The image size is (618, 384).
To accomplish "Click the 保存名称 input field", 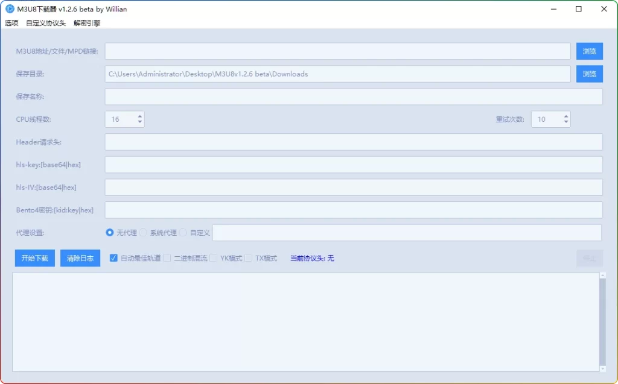I will (x=353, y=96).
